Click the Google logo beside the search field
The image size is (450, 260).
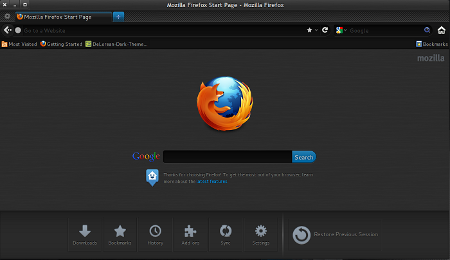tap(146, 156)
